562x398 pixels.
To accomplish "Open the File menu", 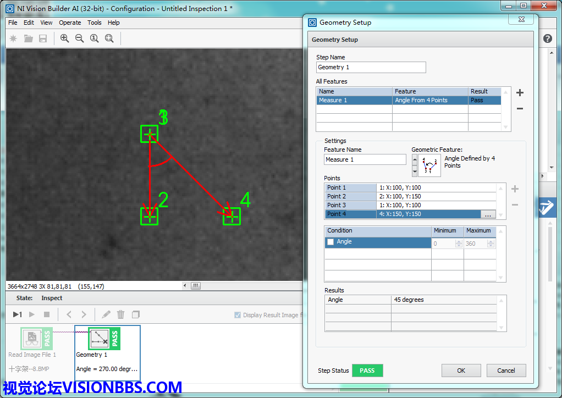I will [x=13, y=23].
